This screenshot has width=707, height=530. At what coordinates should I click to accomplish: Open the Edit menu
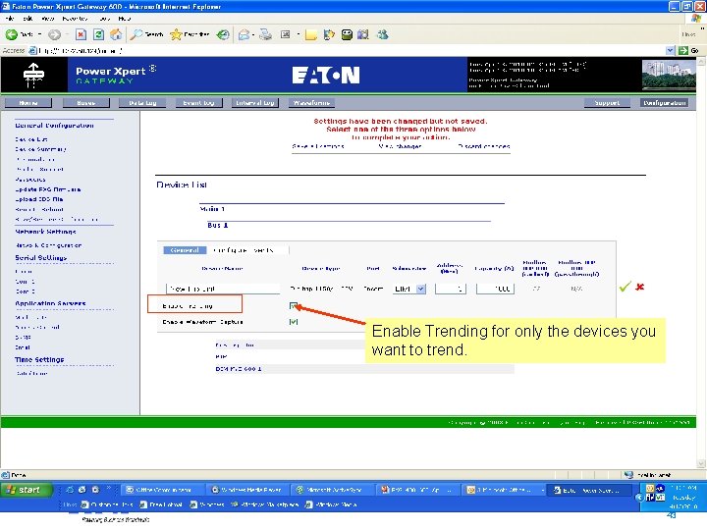point(27,19)
